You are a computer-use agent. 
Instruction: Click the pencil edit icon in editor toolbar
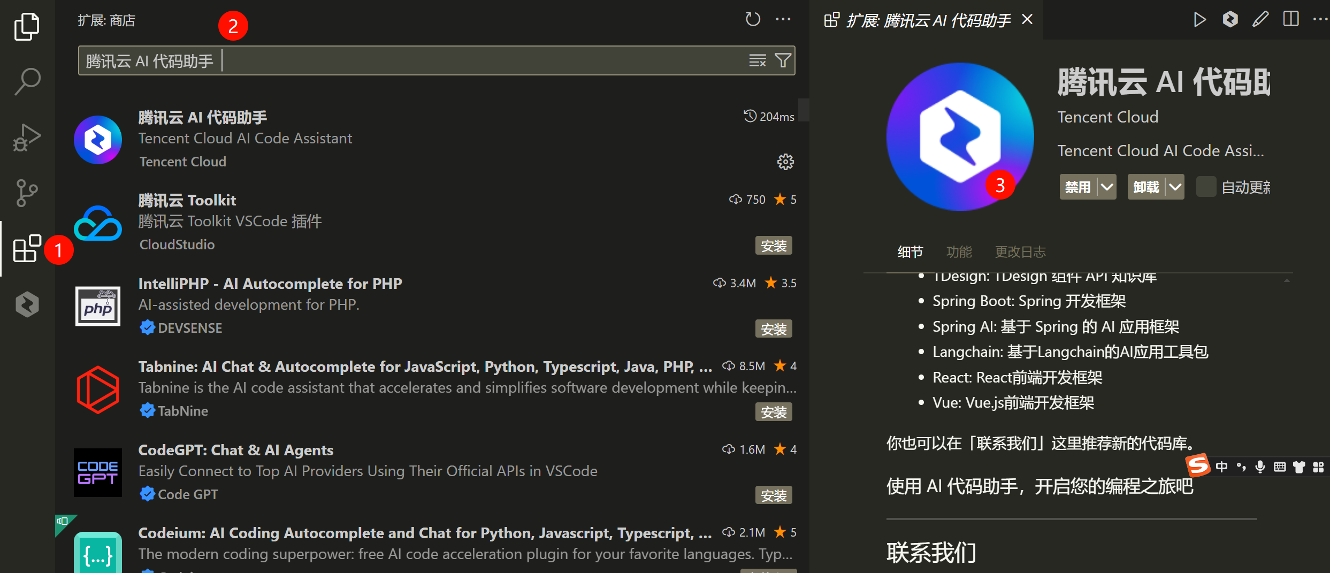(x=1260, y=20)
